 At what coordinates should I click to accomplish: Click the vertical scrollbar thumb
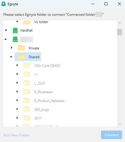point(120,32)
